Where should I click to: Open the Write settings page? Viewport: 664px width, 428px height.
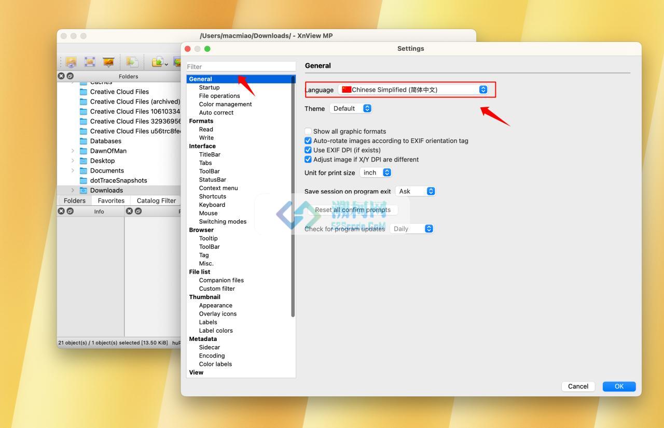pyautogui.click(x=206, y=138)
